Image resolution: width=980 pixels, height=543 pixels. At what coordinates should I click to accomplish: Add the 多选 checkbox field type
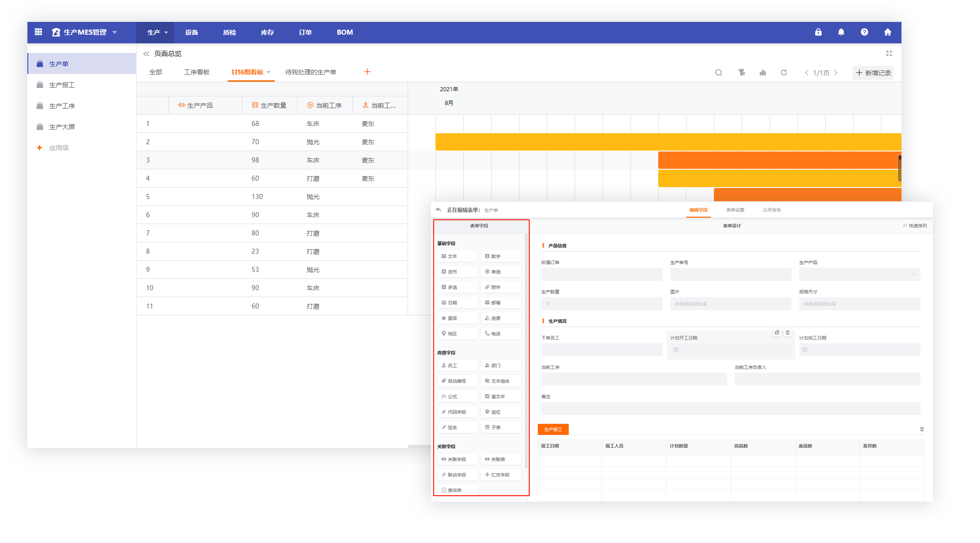(x=457, y=287)
